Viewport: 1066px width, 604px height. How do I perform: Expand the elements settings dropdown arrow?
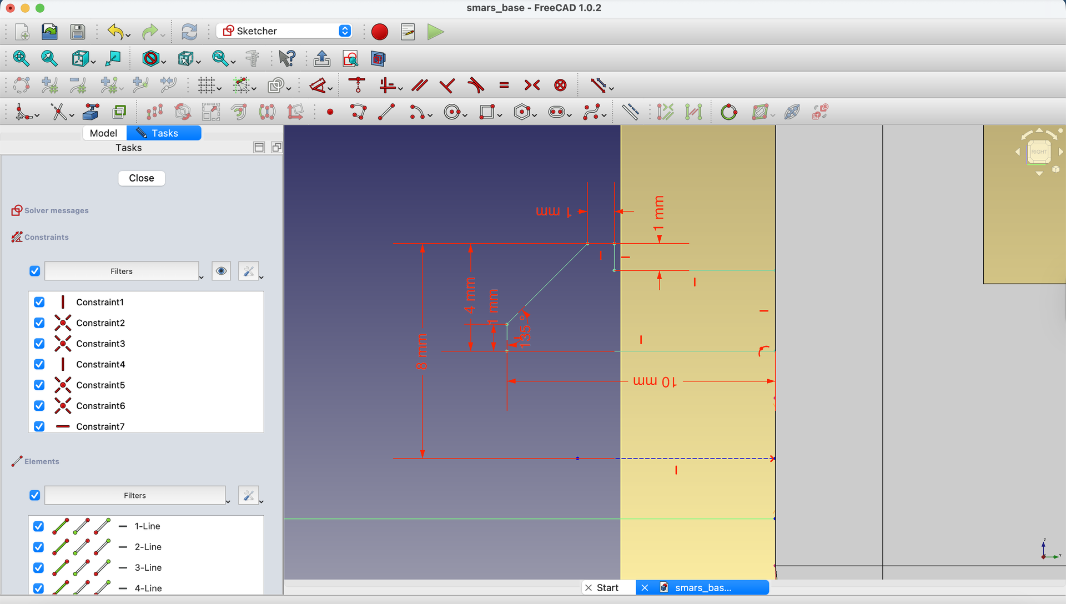coord(261,501)
